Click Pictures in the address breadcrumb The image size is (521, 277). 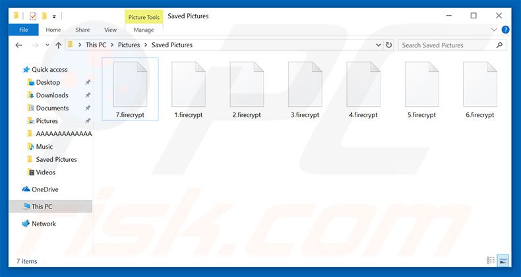(x=129, y=45)
